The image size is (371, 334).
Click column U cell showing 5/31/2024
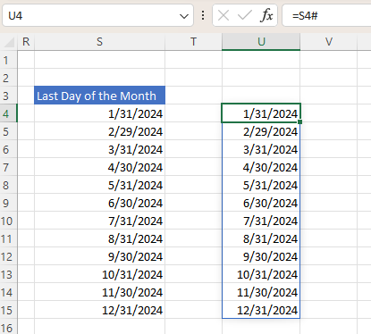tap(261, 185)
